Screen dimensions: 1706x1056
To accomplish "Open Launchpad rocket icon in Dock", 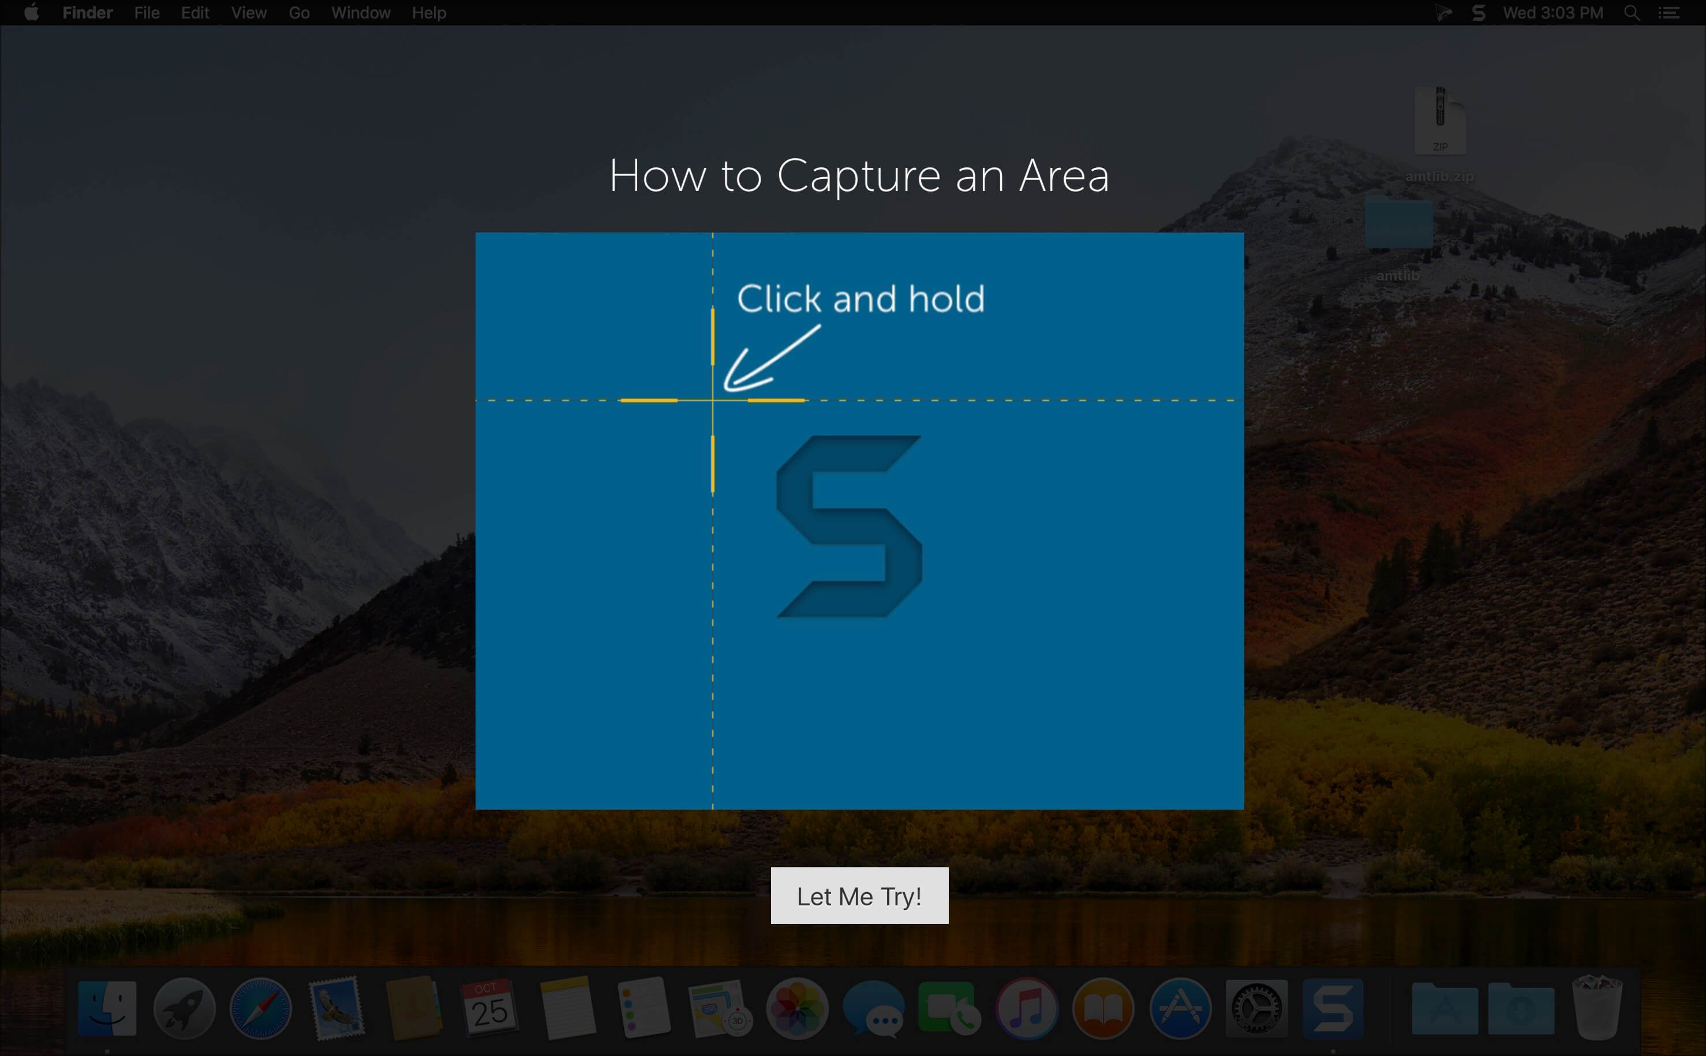I will 184,1008.
